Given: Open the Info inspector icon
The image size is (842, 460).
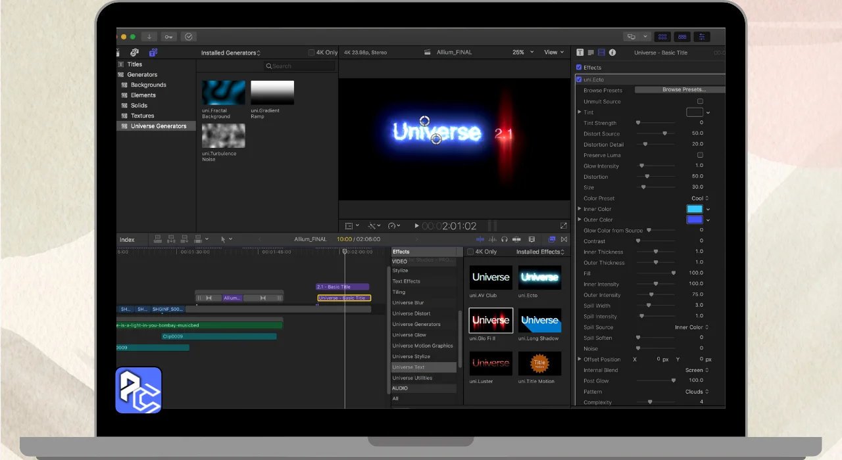Looking at the screenshot, I should coord(612,53).
